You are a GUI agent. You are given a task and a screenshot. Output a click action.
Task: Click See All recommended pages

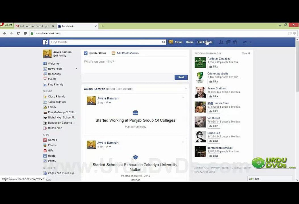coord(246,54)
